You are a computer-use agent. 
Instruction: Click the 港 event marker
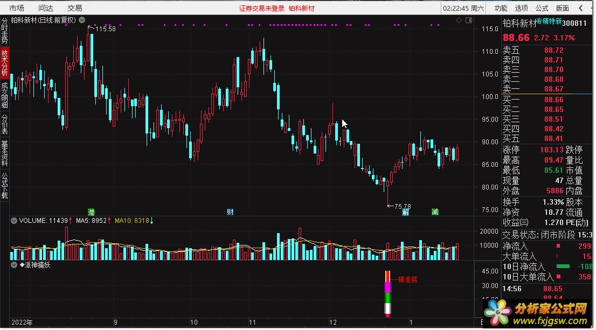tap(91, 212)
